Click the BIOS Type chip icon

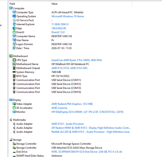14,76
